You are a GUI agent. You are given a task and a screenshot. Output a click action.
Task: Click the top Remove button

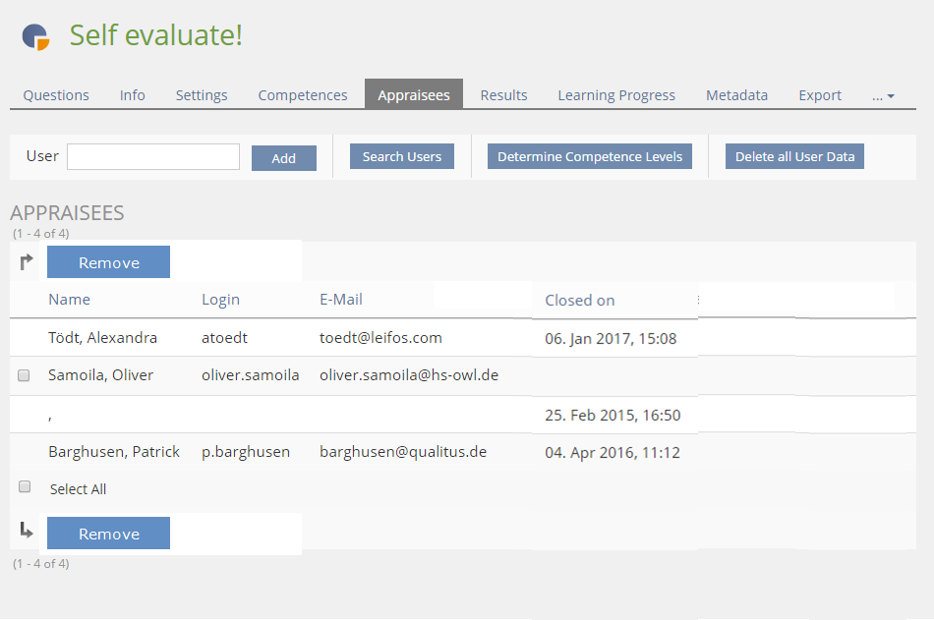tap(108, 262)
